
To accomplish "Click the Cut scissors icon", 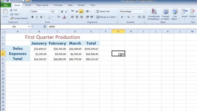I will [11, 10].
